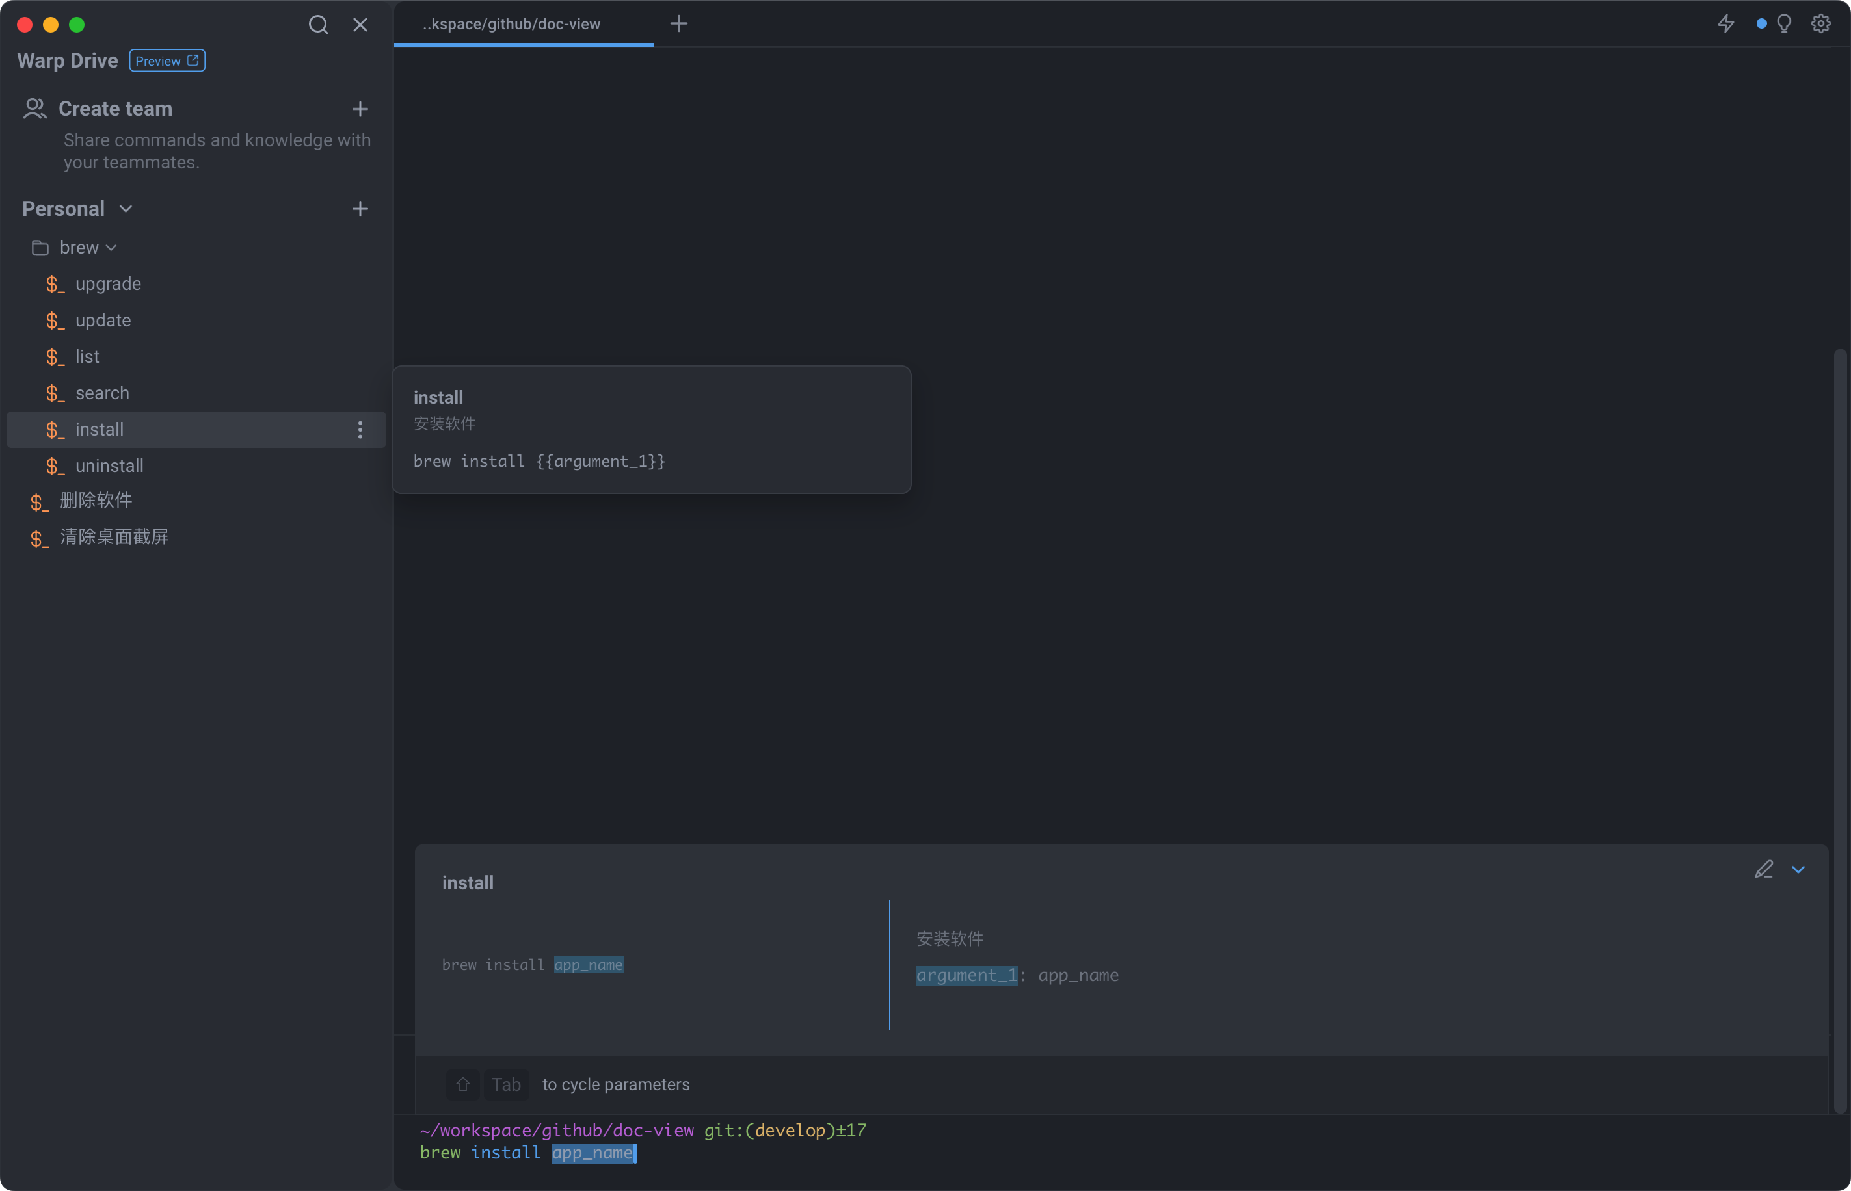This screenshot has width=1851, height=1191.
Task: Click the Create team heading
Action: [x=116, y=109]
